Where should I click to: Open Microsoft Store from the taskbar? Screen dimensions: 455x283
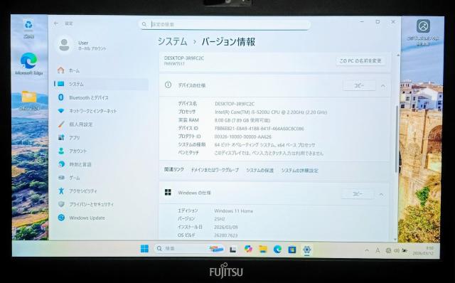(x=292, y=250)
